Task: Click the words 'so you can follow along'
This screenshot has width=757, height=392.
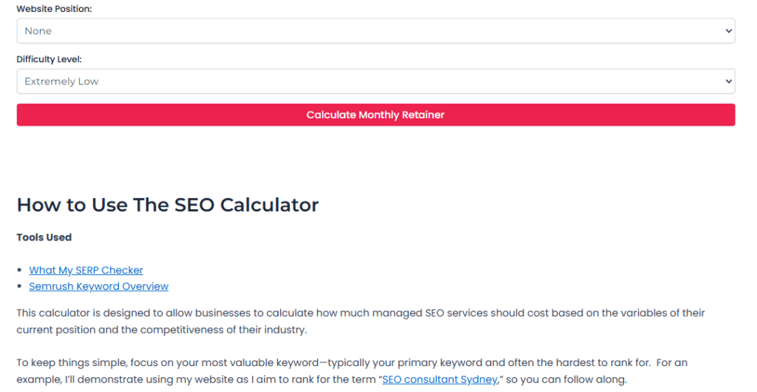Action: (566, 379)
